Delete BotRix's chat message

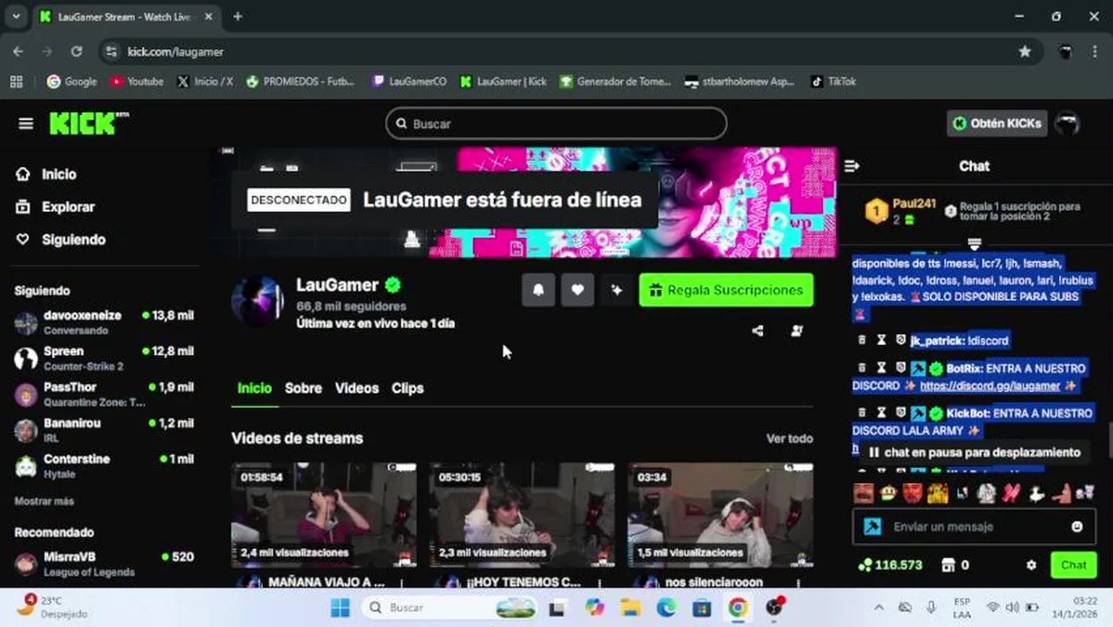[862, 368]
